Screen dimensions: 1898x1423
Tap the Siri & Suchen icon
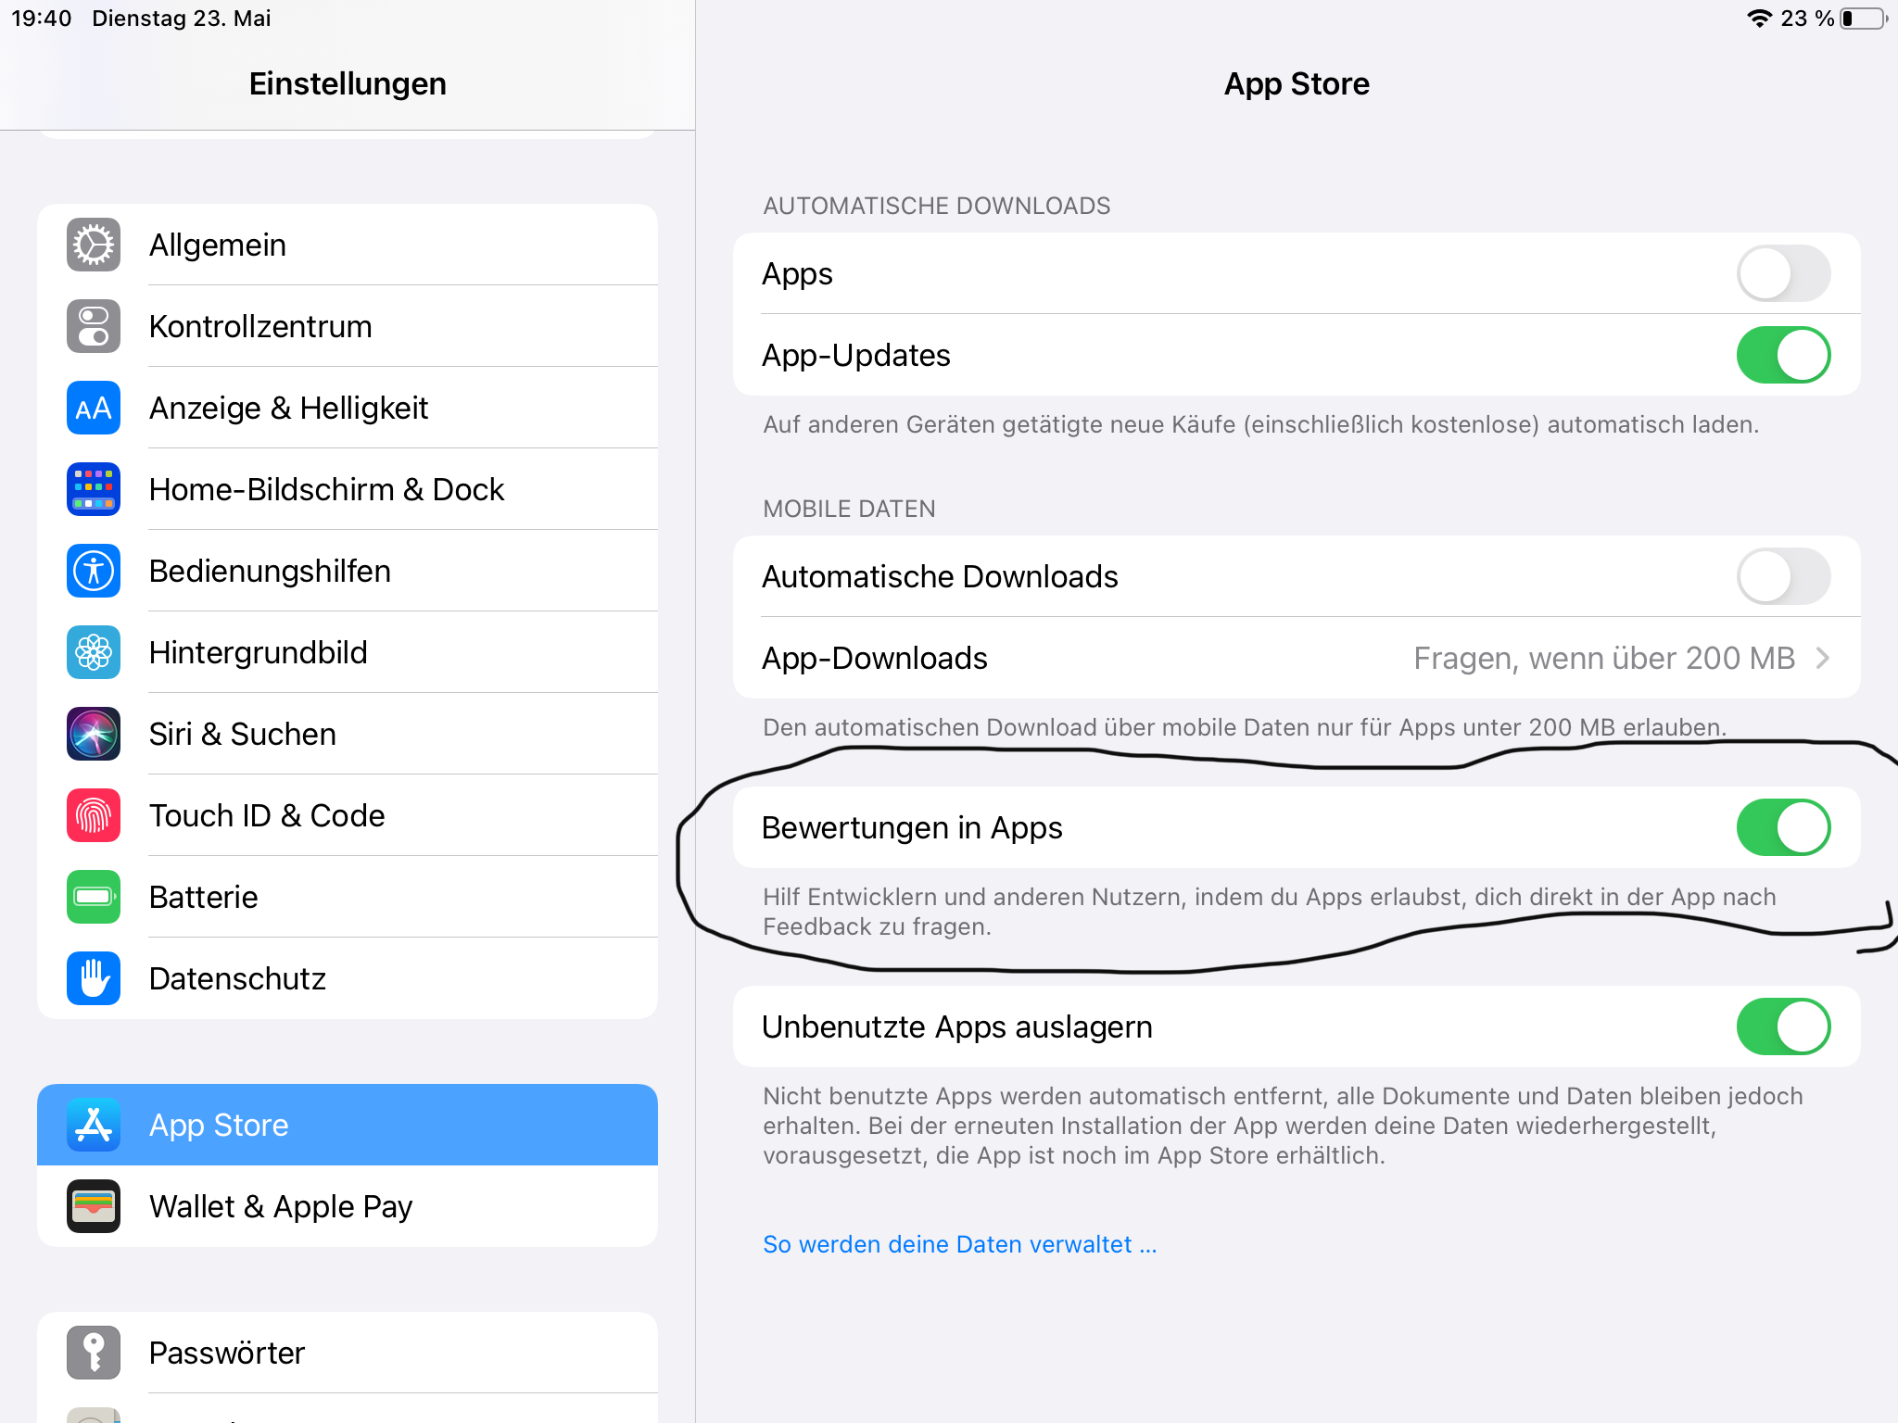(x=94, y=734)
